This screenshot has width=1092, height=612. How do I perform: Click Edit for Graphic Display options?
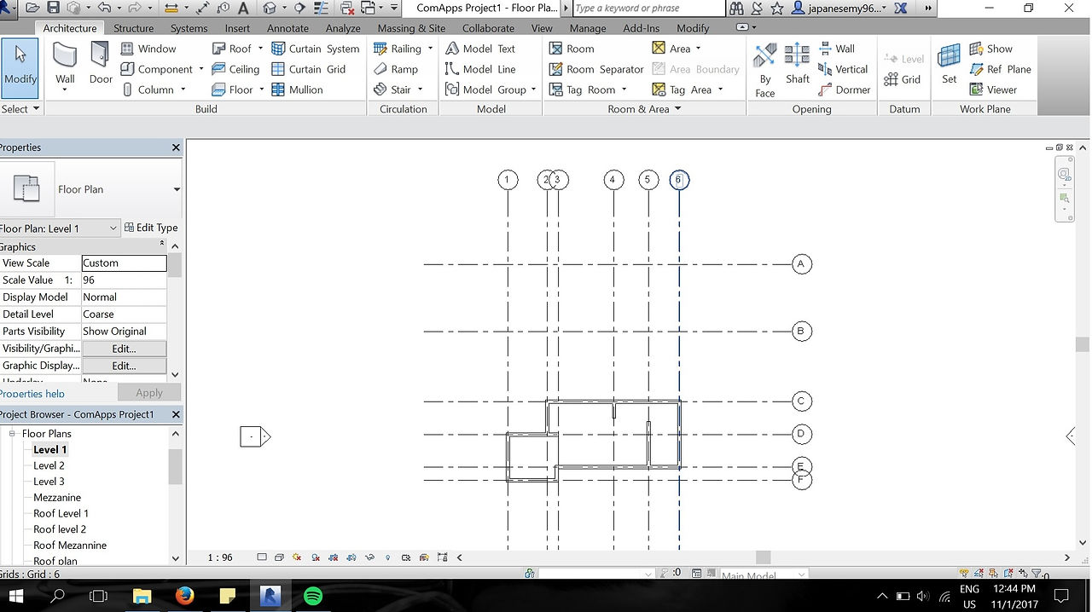[124, 366]
